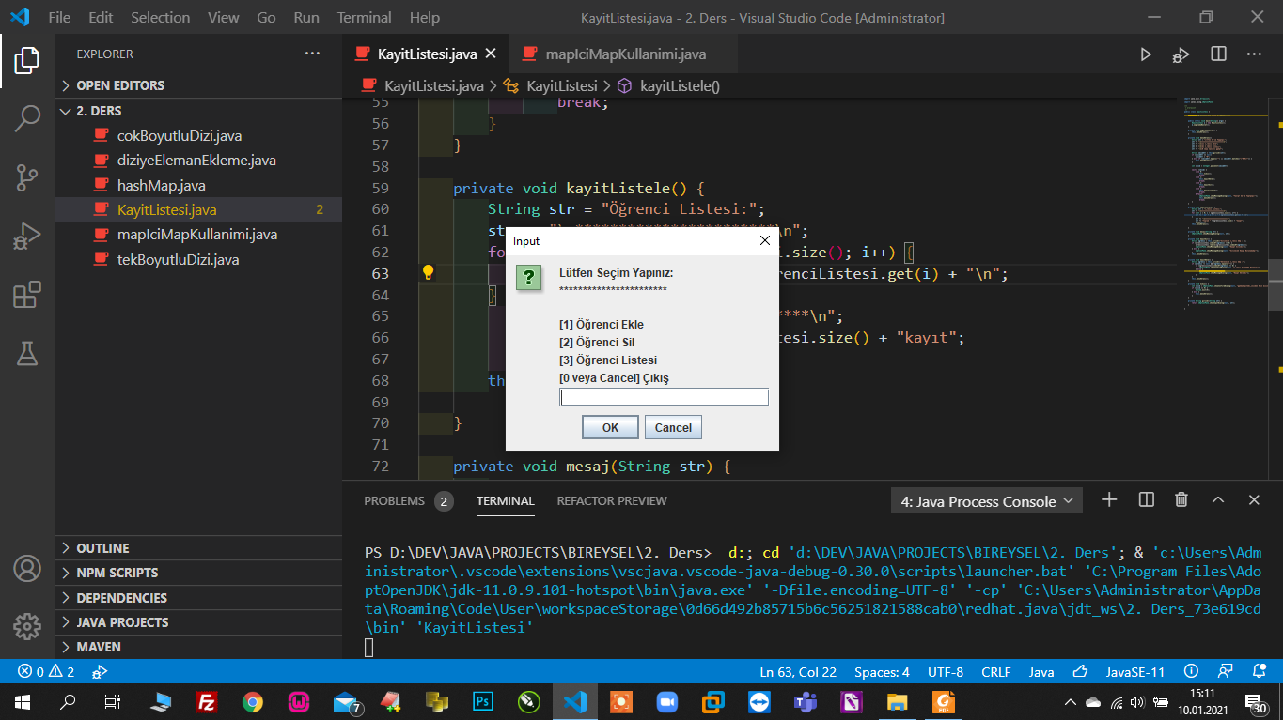
Task: Open the Search view in activity bar
Action: tap(27, 118)
